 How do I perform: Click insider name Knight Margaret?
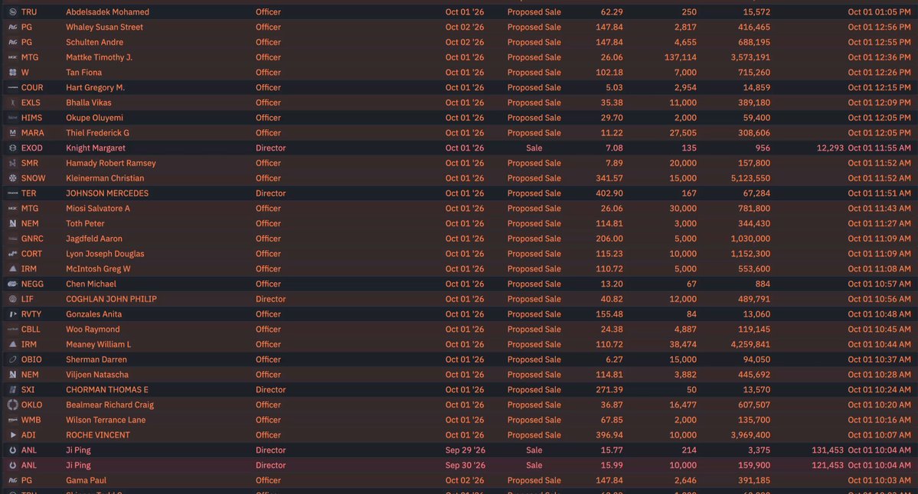click(x=96, y=148)
